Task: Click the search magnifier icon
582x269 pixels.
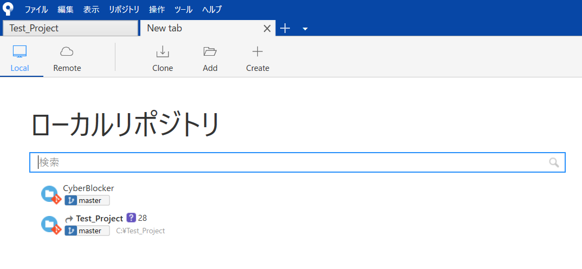Action: click(554, 162)
